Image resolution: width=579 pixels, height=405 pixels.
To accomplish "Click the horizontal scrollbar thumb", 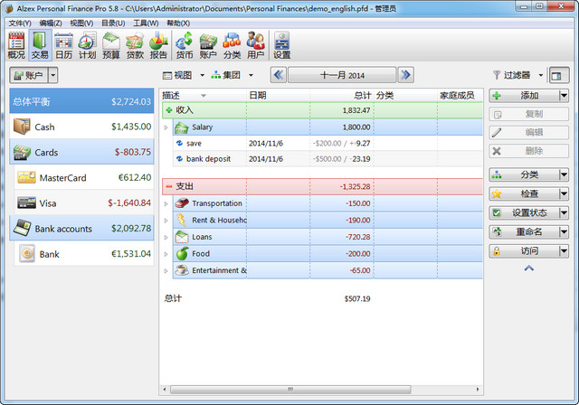I will [290, 390].
